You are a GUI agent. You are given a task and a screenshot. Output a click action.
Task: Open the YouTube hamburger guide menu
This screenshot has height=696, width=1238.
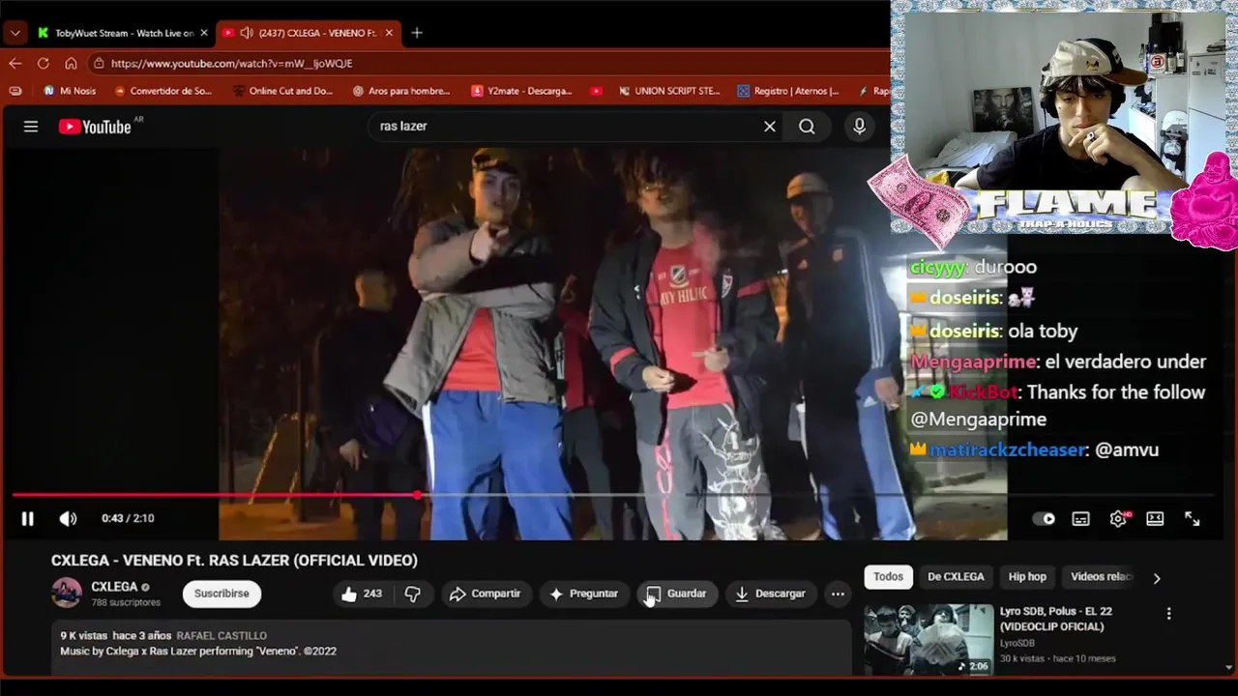coord(31,127)
